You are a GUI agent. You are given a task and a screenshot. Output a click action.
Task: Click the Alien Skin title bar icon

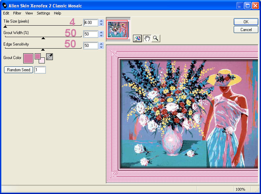click(4, 5)
